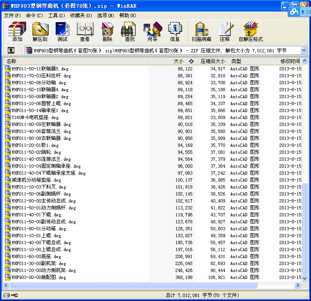Click icon of WHF011-20-01板1.dwg
This screenshot has height=301, width=311.
(8, 145)
